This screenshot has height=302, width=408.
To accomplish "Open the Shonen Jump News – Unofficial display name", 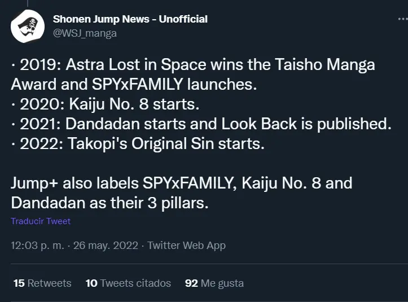I will pyautogui.click(x=130, y=19).
